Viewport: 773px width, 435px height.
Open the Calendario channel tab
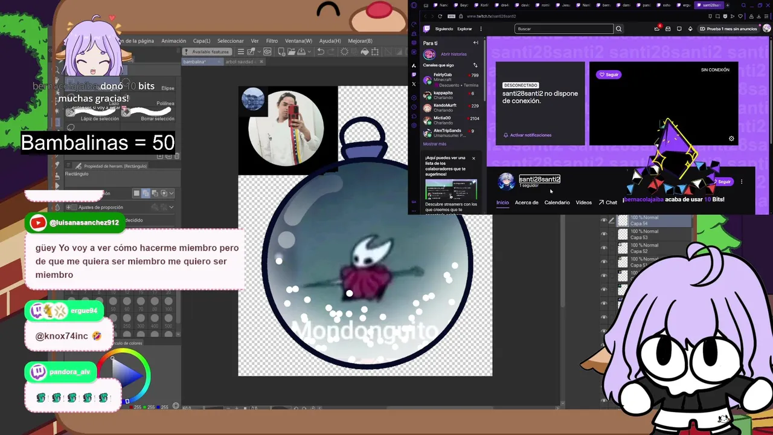click(x=557, y=202)
